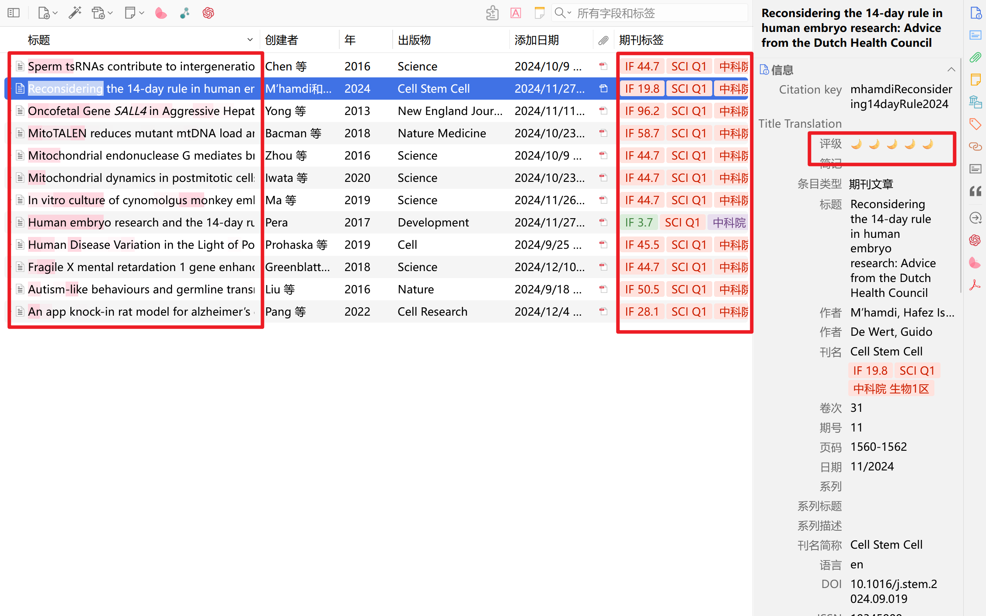
Task: Toggle the collections sidebar panel icon
Action: 14,13
